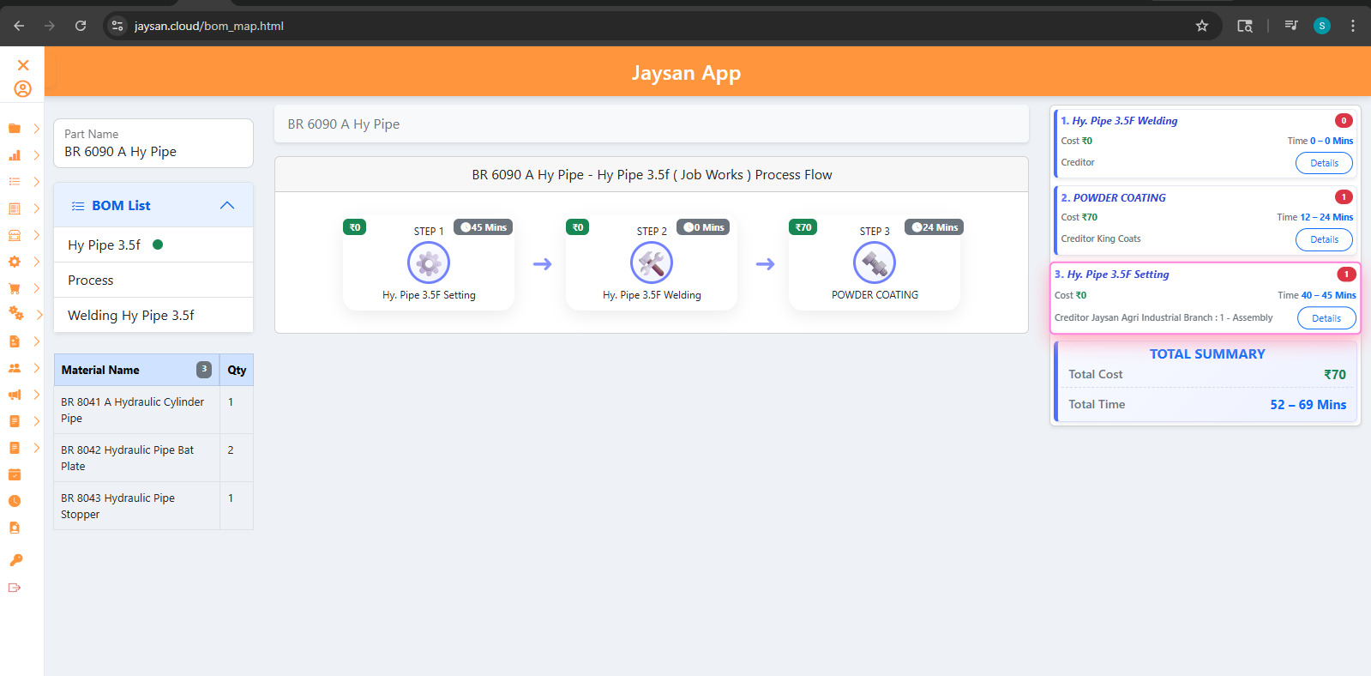Open Details for Hy. Pipe 3.5F Welding
Viewport: 1371px width, 676px height.
[x=1324, y=163]
